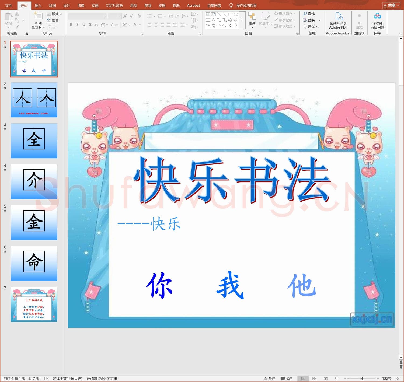Select the Right Arrow shape in gallery

point(230,20)
